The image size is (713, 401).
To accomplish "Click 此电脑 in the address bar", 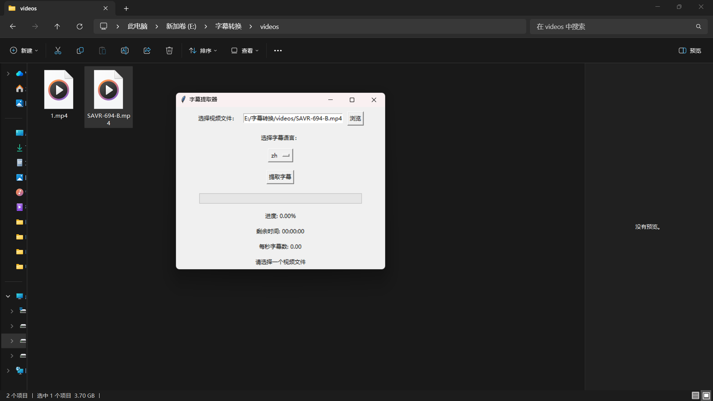I will pyautogui.click(x=137, y=26).
